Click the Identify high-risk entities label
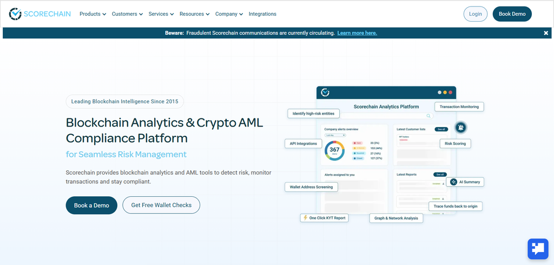Viewport: 554px width, 265px height. (x=313, y=114)
